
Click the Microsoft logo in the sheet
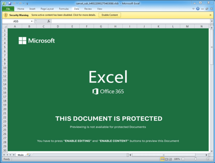tap(37, 41)
